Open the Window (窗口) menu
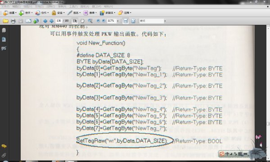This screenshot has width=270, height=162. click(x=97, y=7)
